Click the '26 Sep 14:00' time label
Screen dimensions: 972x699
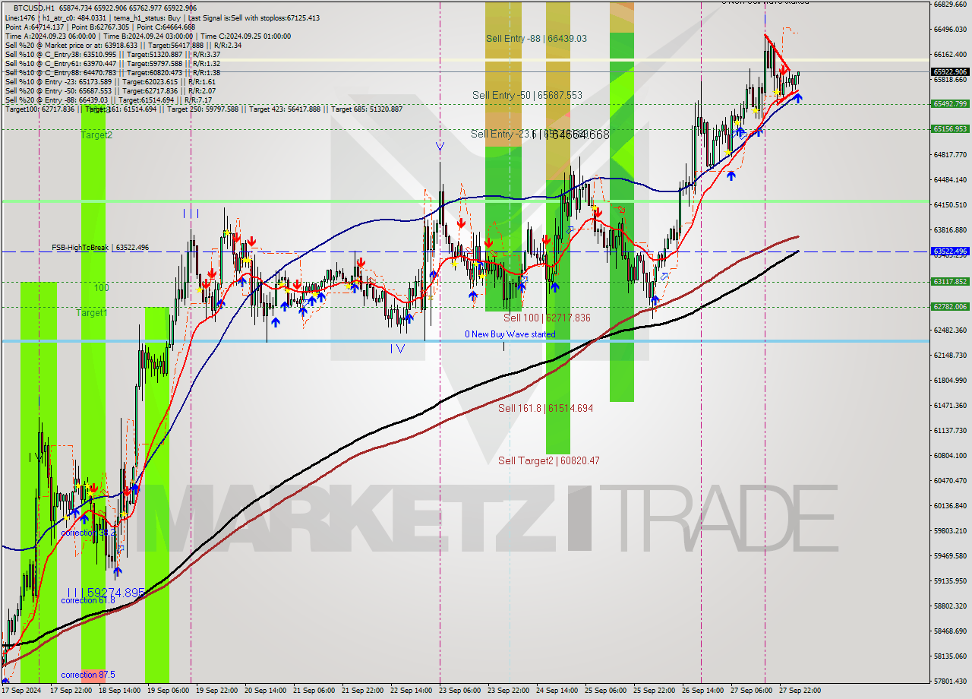click(x=702, y=691)
